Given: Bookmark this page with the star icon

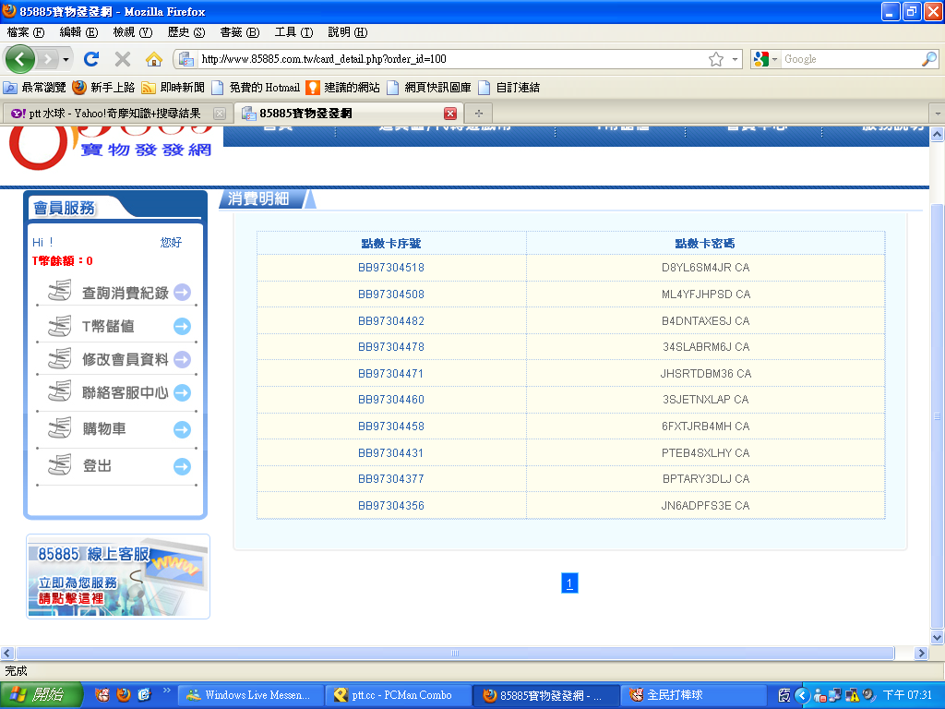Looking at the screenshot, I should 716,59.
